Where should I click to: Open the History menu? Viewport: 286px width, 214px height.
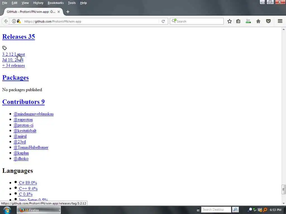[x=38, y=3]
